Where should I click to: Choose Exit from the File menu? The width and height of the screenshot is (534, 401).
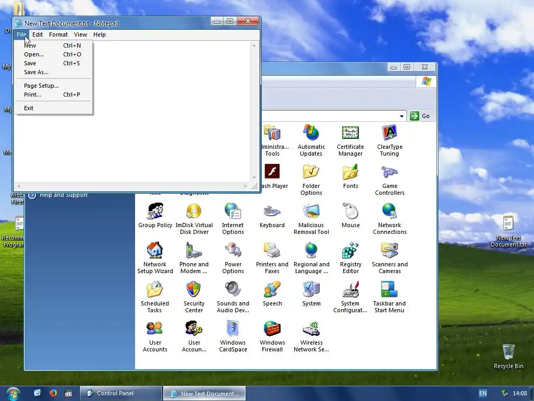click(53, 108)
